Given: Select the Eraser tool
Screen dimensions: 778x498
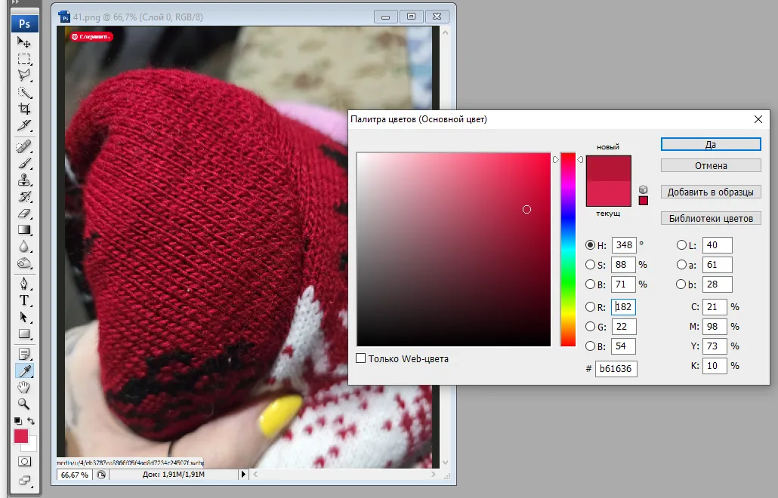Looking at the screenshot, I should pos(24,214).
